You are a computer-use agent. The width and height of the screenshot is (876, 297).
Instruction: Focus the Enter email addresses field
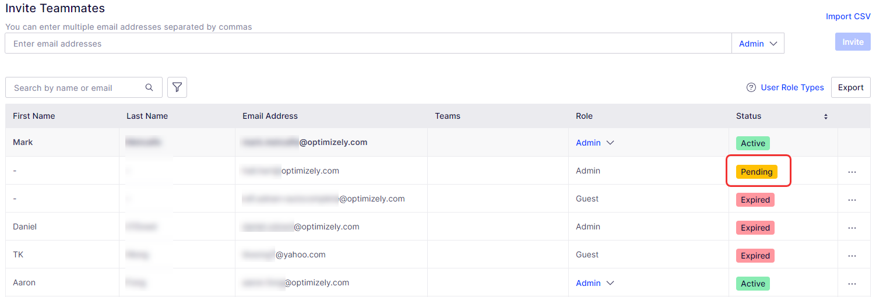pos(368,44)
